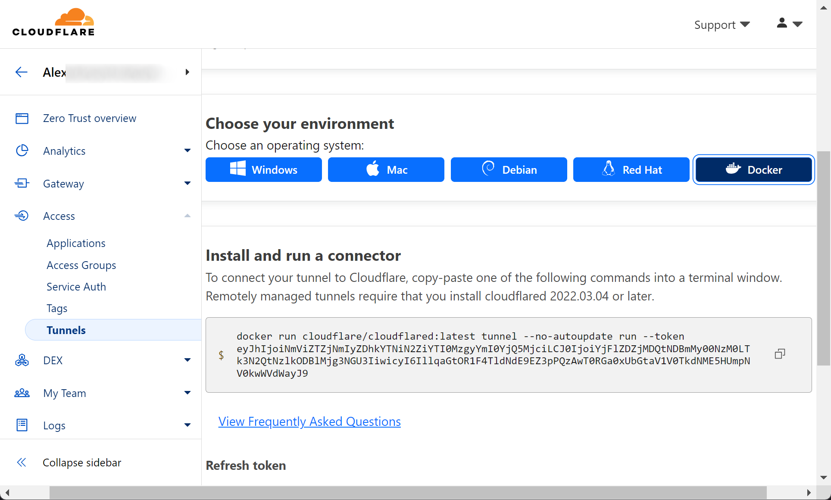This screenshot has width=831, height=500.
Task: Go back using the left arrow icon
Action: 22,72
